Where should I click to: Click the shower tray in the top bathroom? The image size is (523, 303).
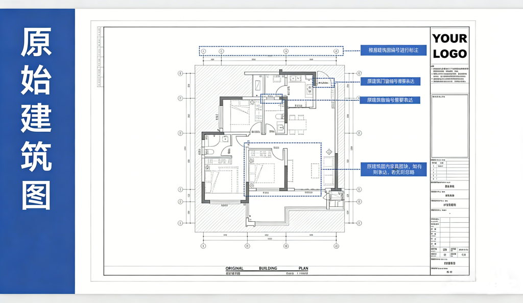pos(258,85)
